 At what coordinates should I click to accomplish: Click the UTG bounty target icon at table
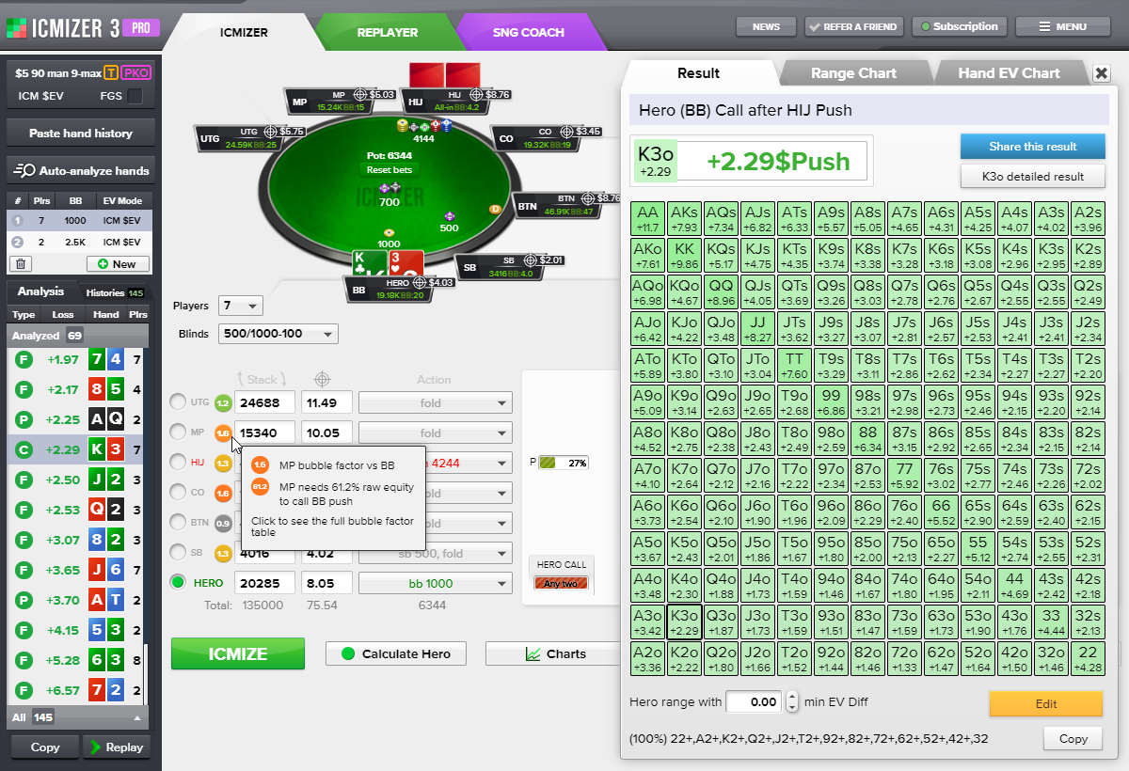pos(272,132)
